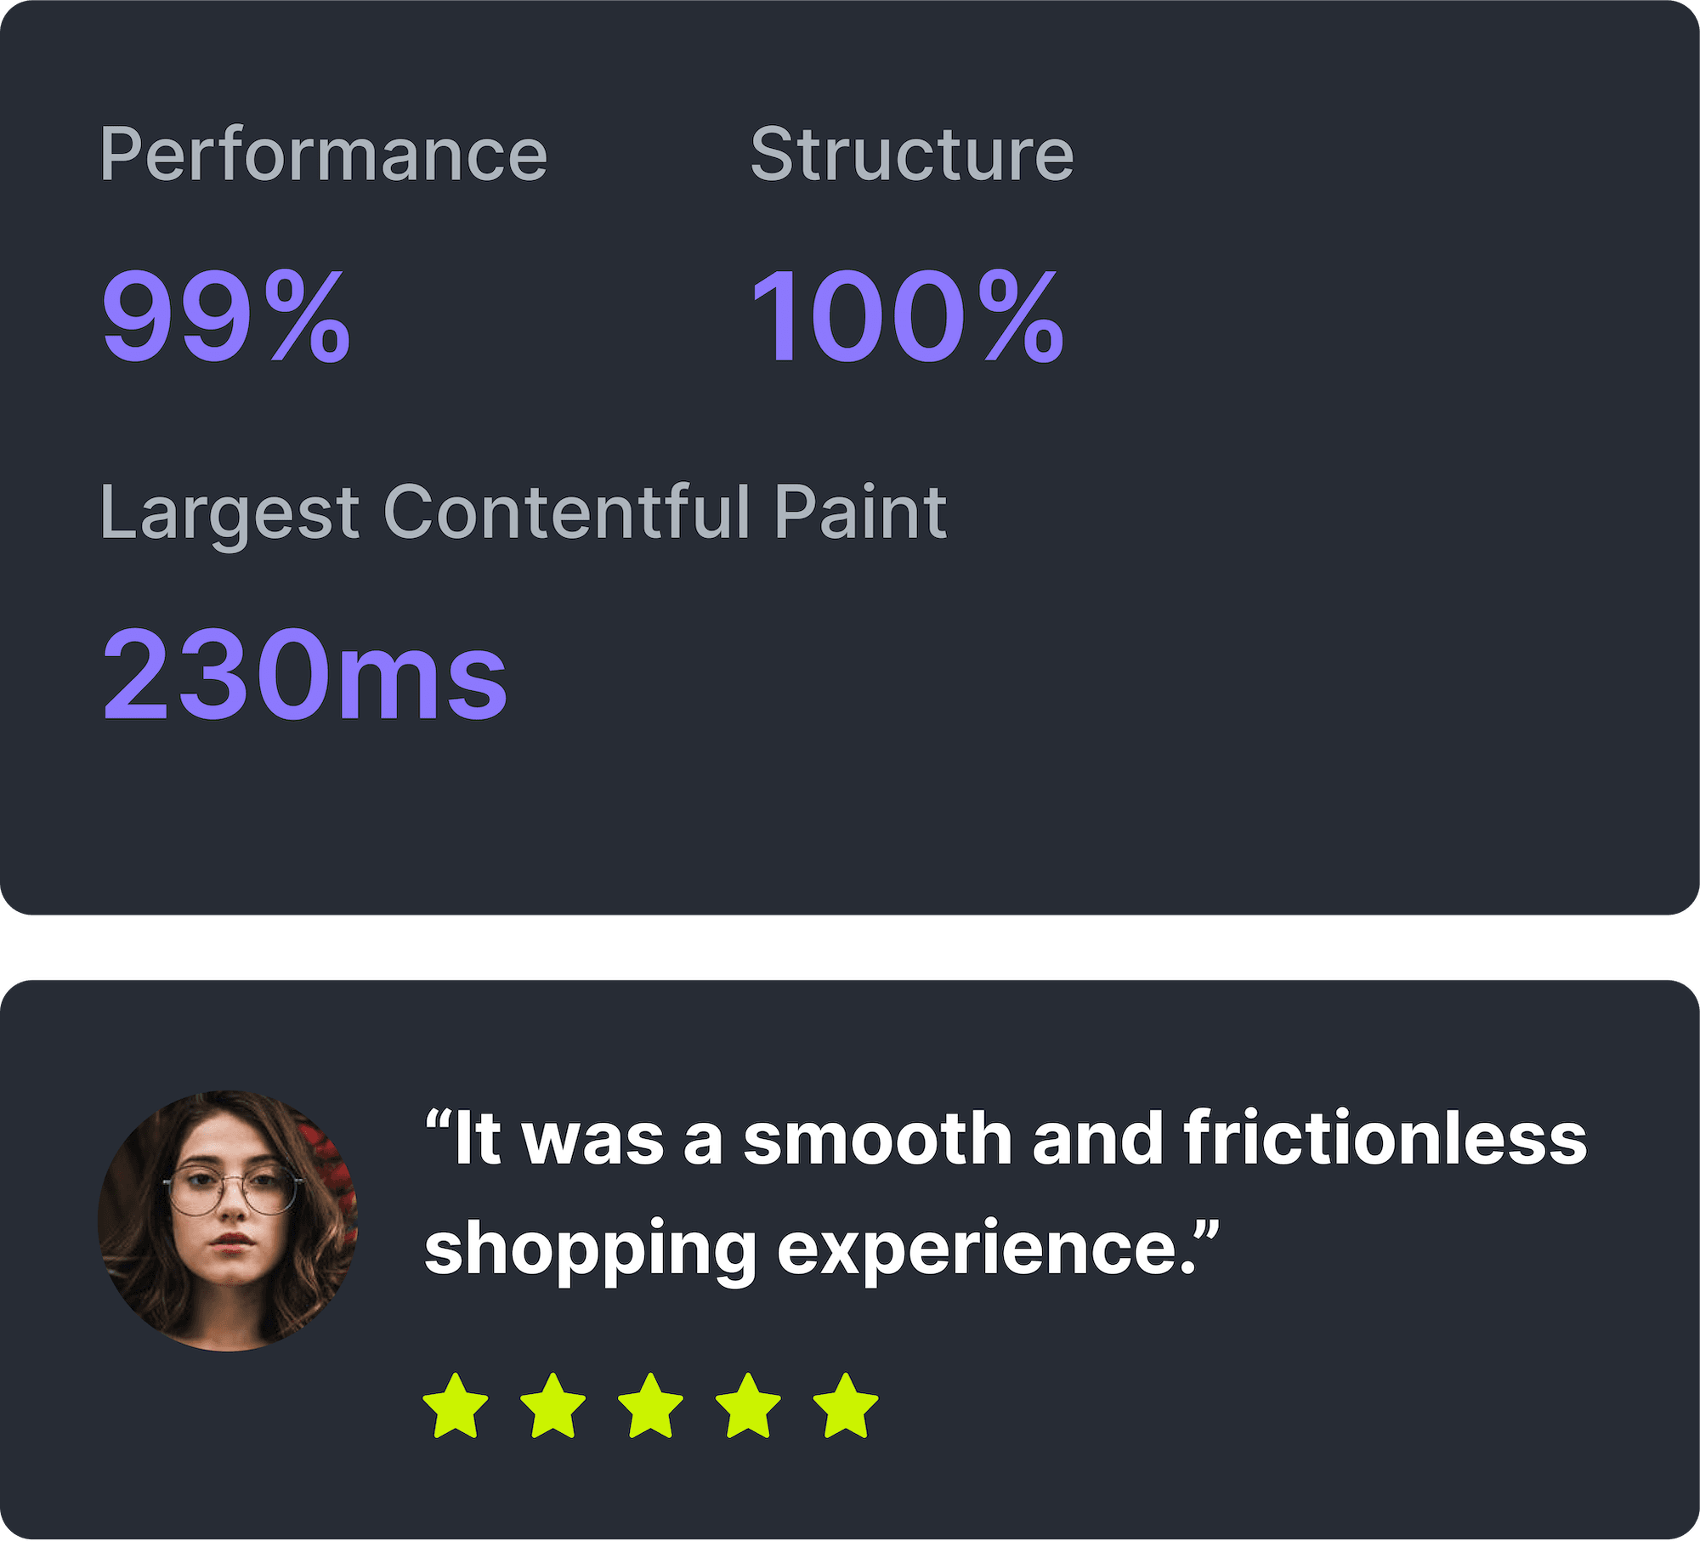The width and height of the screenshot is (1700, 1541).
Task: Select the second rating star
Action: point(553,1407)
